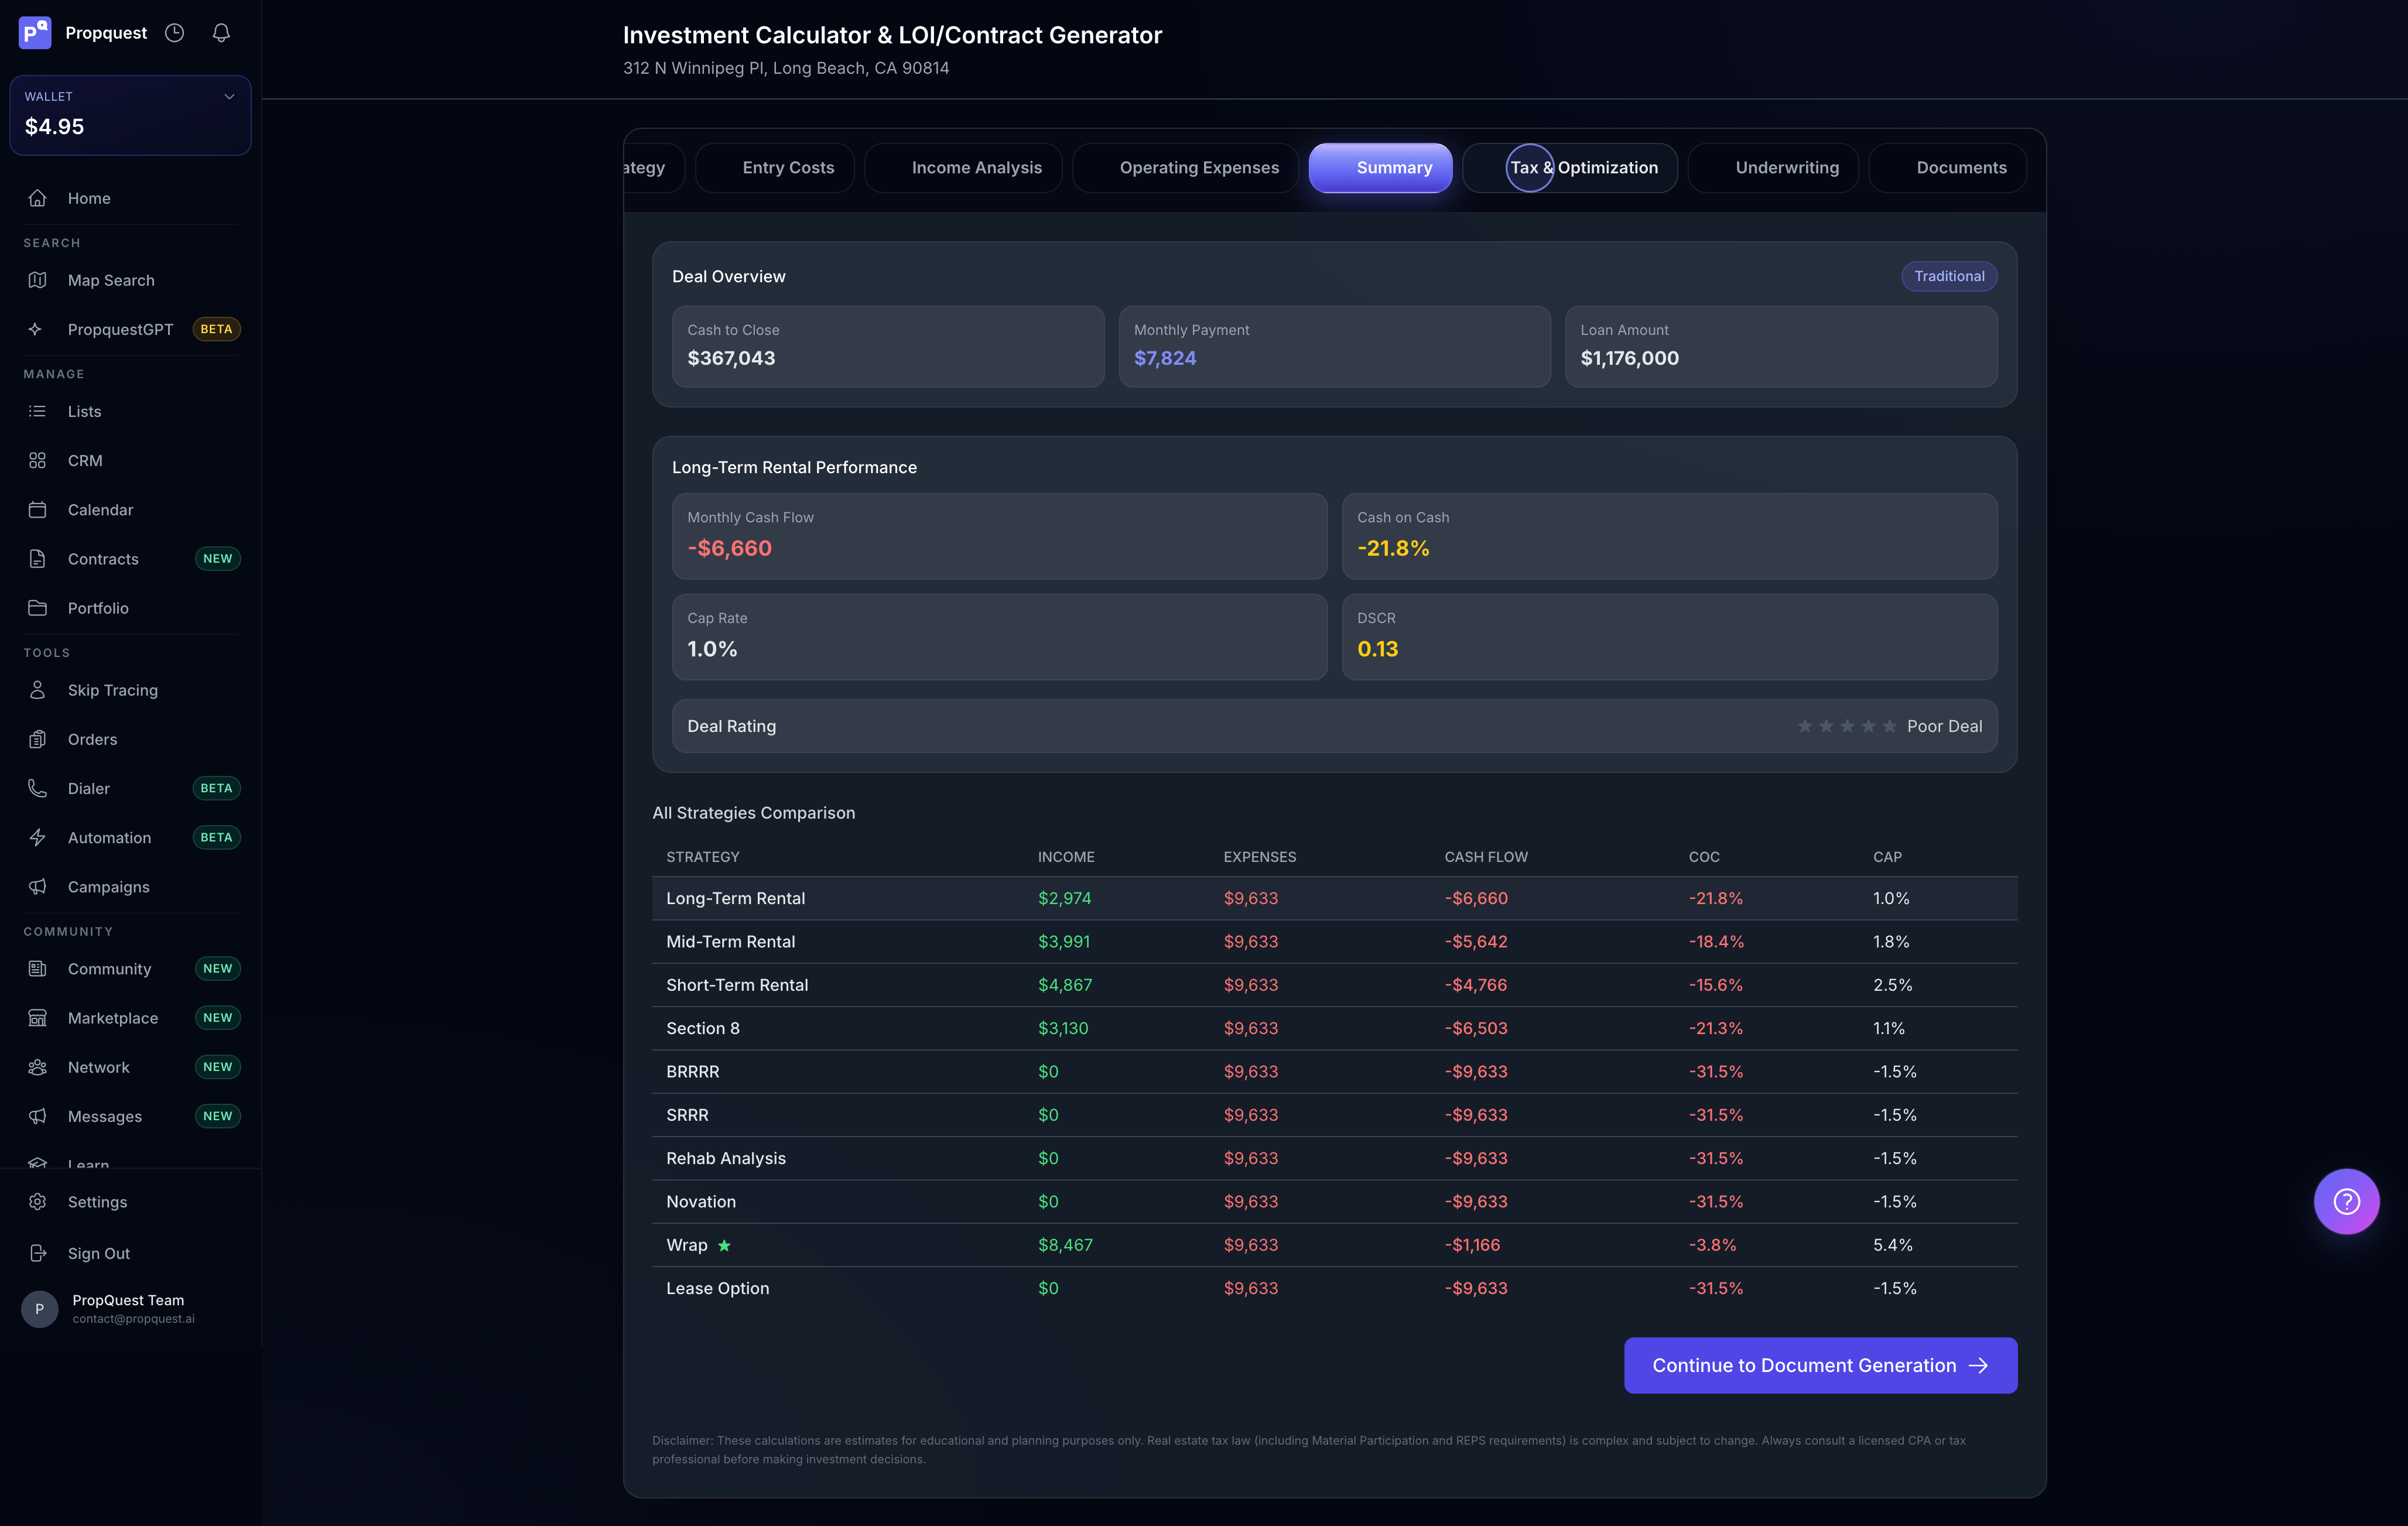
Task: Click the green star next to Wrap
Action: coord(724,1245)
